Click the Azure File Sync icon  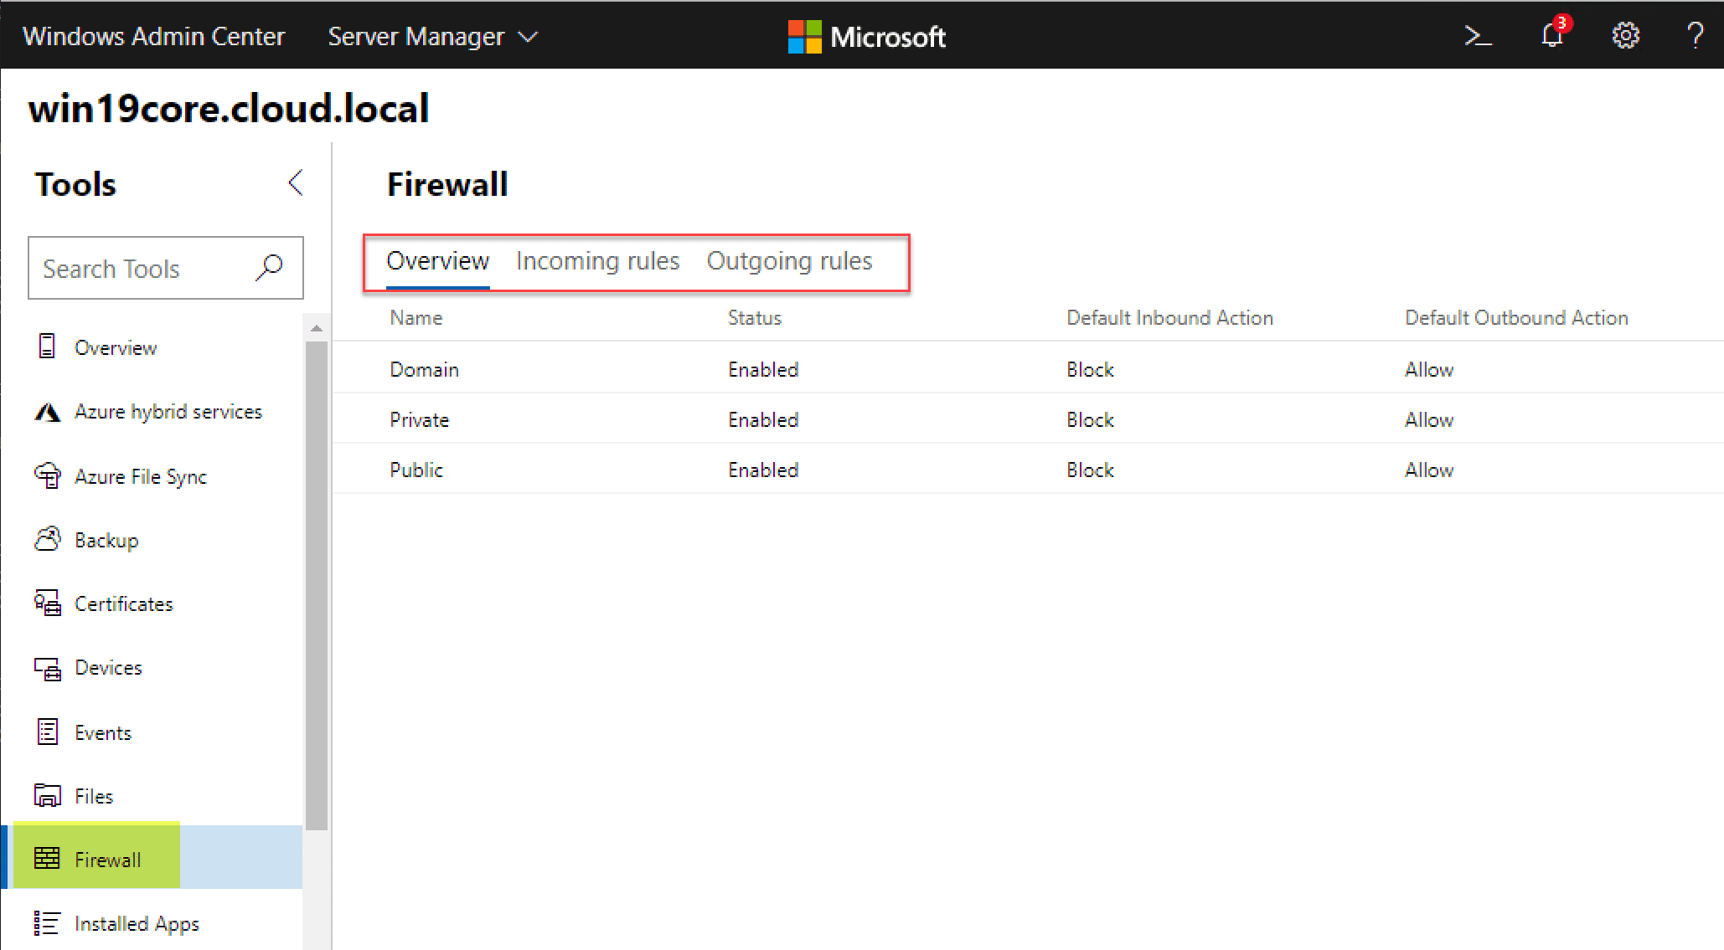pos(47,476)
